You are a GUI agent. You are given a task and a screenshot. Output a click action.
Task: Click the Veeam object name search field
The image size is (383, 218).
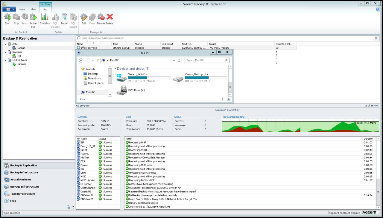(225, 38)
